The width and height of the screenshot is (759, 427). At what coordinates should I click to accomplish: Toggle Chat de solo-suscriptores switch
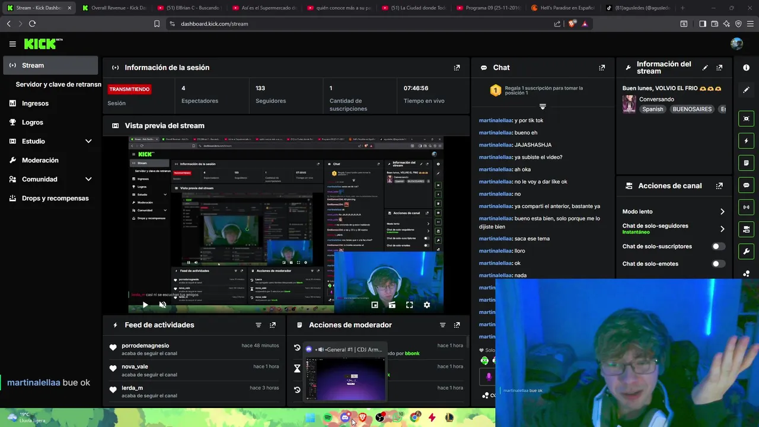[x=718, y=246]
